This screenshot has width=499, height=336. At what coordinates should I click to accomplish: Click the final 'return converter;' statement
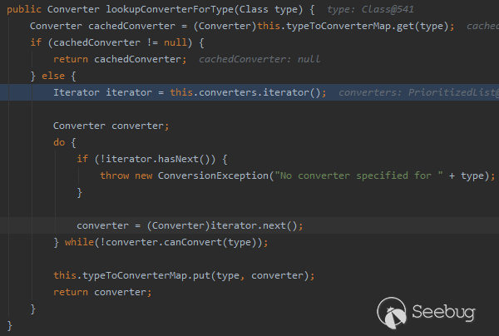[x=102, y=292]
